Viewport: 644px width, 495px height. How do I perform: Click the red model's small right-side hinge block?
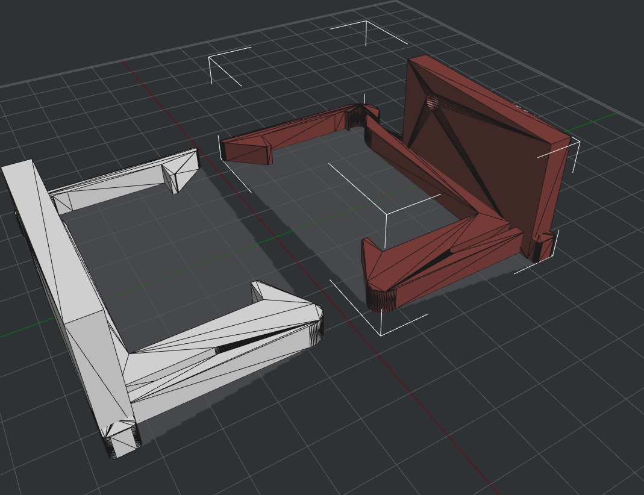point(544,244)
